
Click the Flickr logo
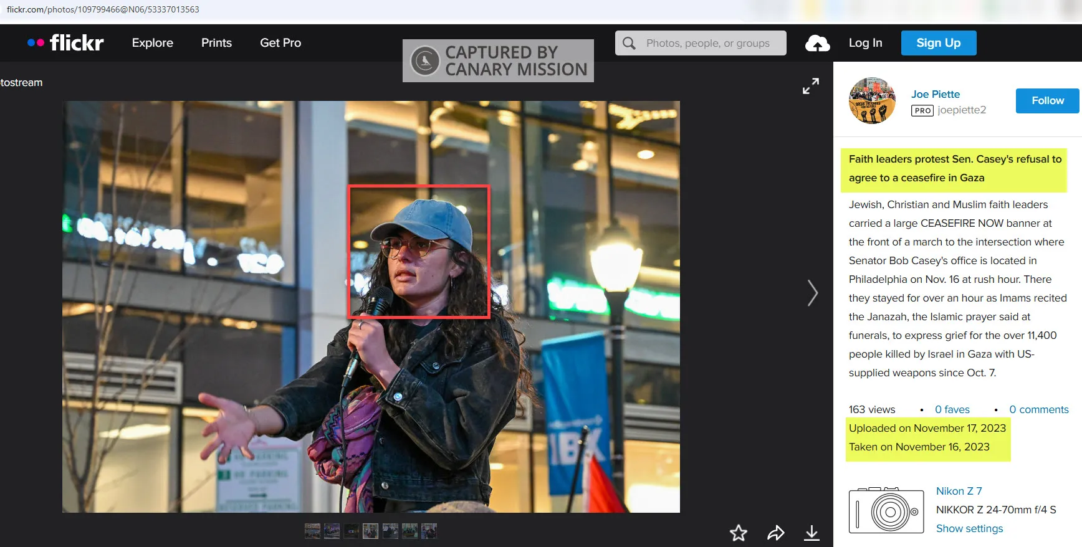coord(66,43)
